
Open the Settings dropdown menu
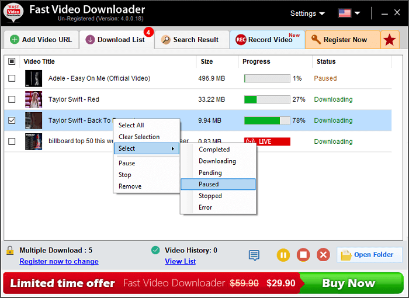307,13
